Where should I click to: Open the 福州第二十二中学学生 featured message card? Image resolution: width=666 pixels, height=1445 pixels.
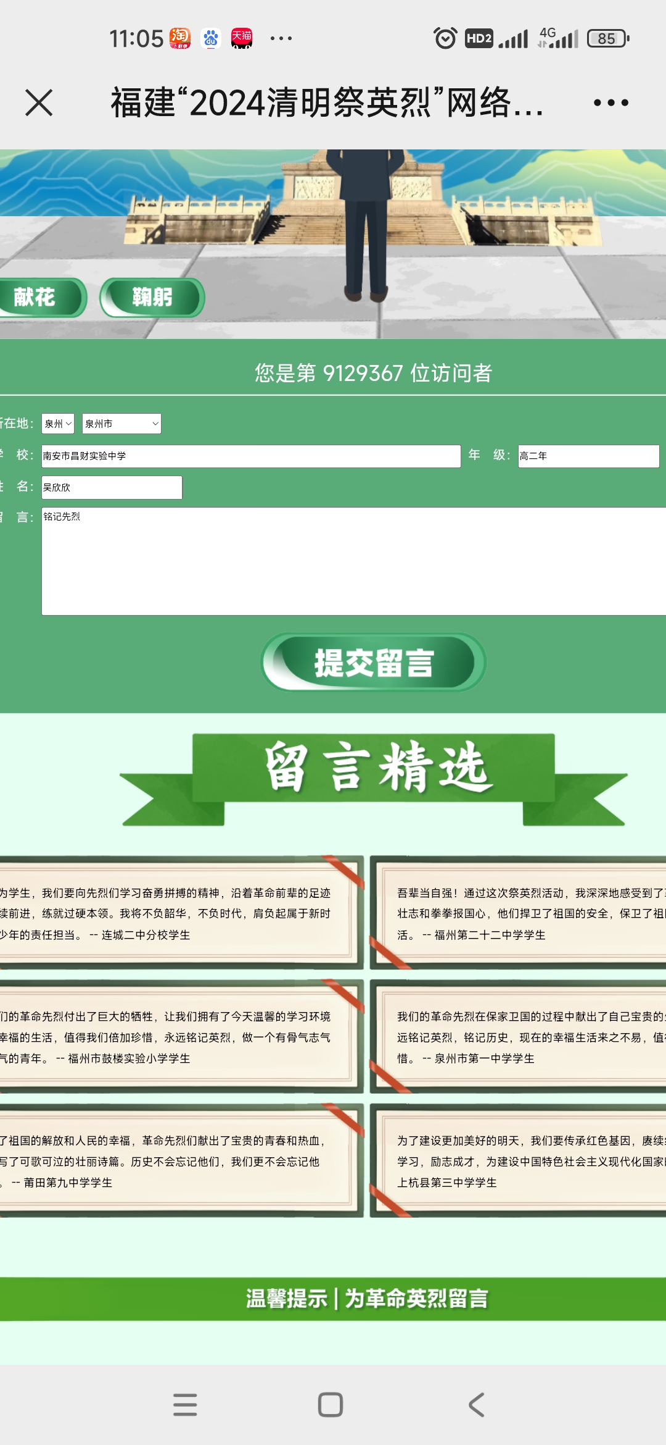(x=518, y=913)
